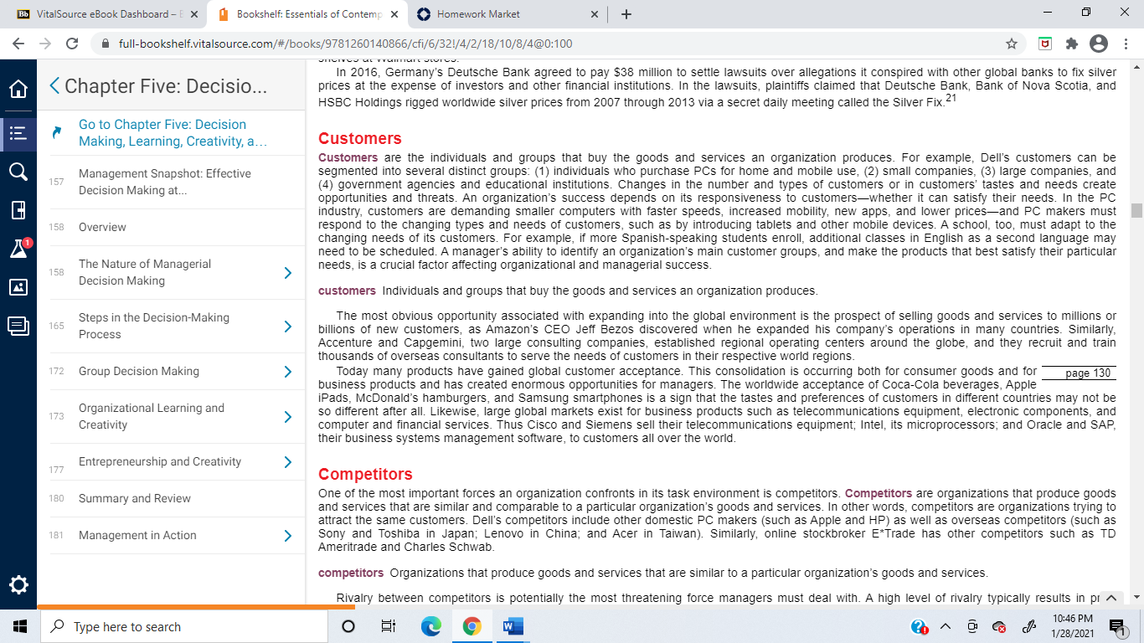
Task: Expand the Group Decision Making section
Action: click(x=287, y=372)
